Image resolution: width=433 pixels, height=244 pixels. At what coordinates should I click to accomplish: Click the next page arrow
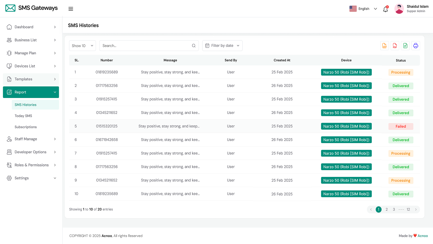416,209
